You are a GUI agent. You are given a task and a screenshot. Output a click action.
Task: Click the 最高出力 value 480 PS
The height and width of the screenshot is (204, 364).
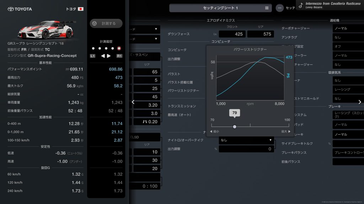(x=77, y=78)
